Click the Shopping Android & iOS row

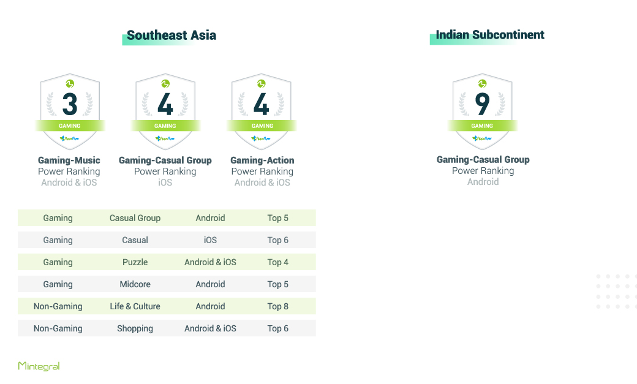click(x=167, y=328)
